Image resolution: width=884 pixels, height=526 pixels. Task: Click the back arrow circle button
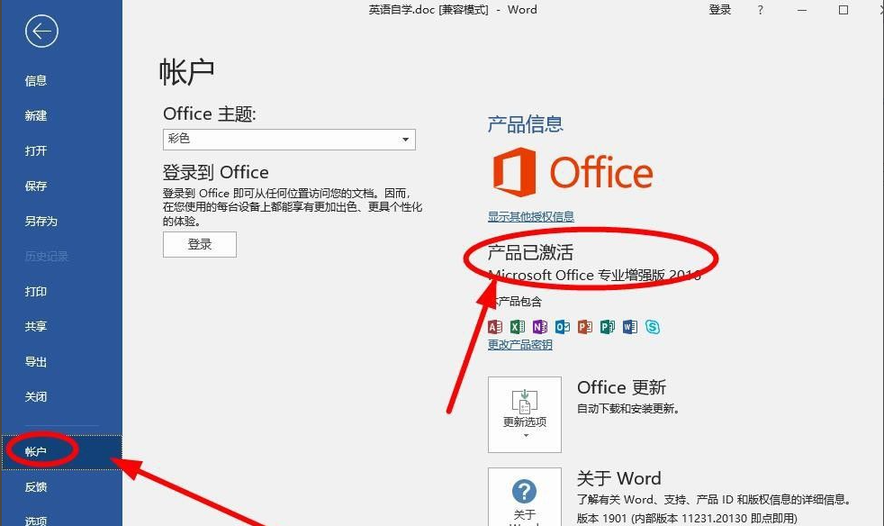click(x=41, y=32)
